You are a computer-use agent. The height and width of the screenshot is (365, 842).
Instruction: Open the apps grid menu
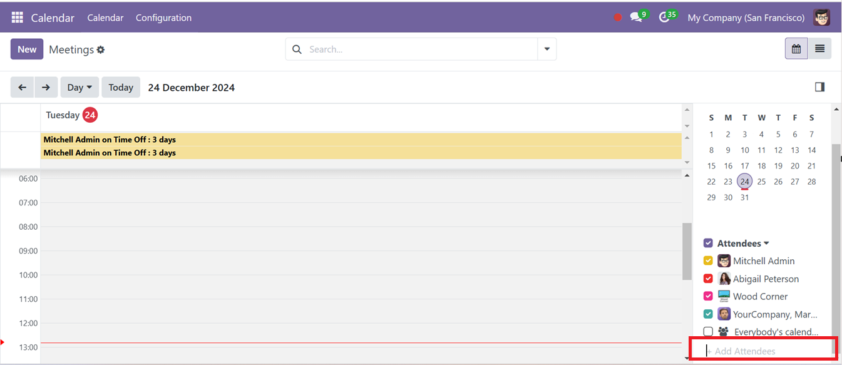17,18
